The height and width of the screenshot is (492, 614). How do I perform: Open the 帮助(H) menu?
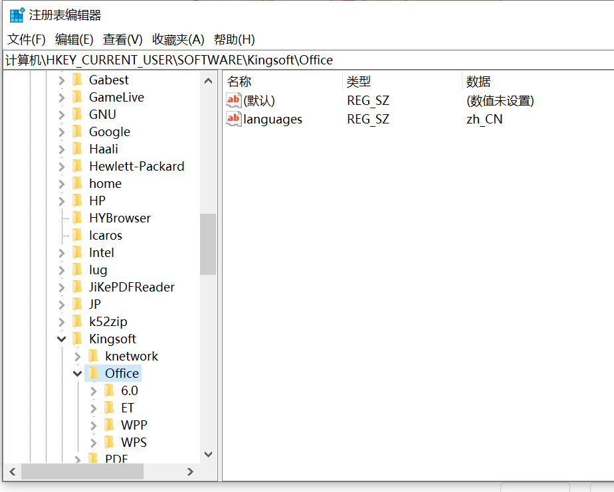click(235, 40)
